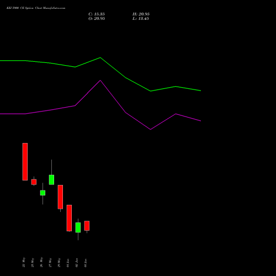Click the KEI 3900 CE Option Chart title
The width and height of the screenshot is (276, 276).
(36, 8)
